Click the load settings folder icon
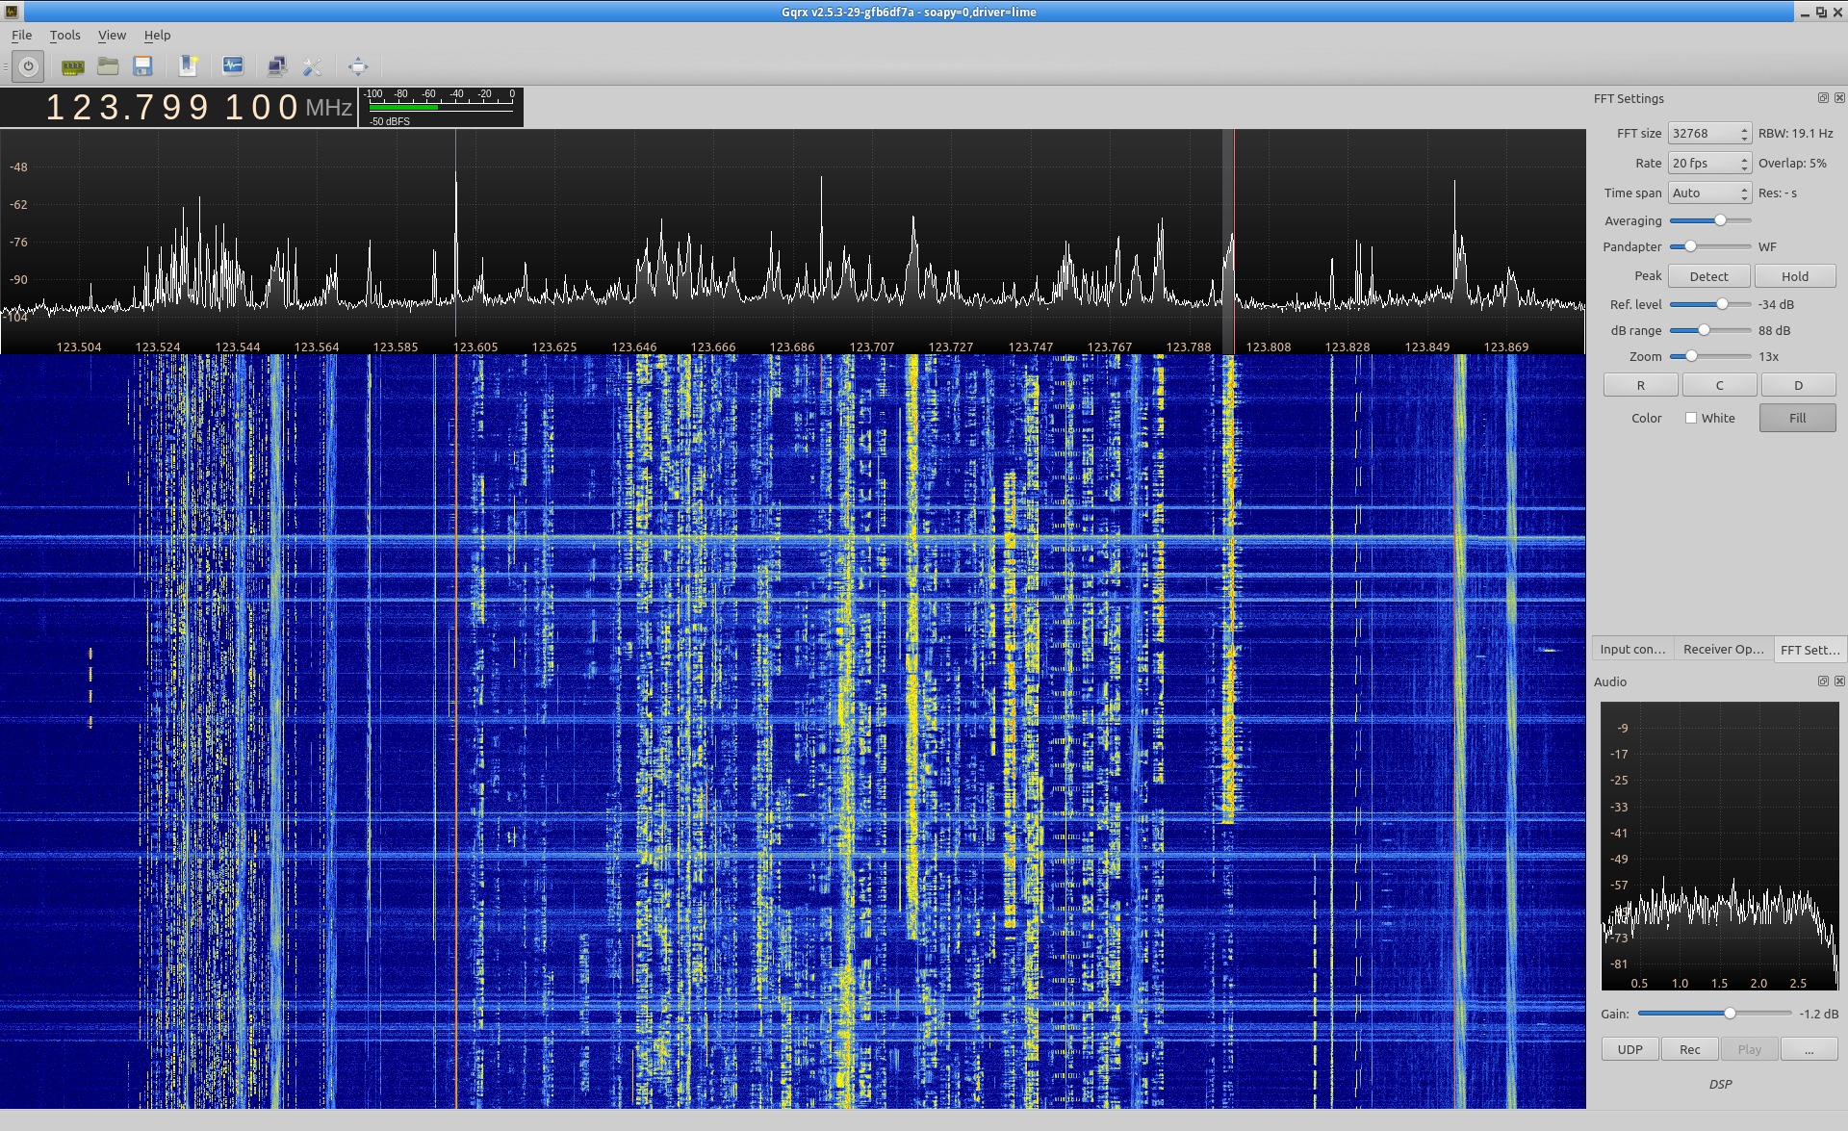 pos(108,66)
